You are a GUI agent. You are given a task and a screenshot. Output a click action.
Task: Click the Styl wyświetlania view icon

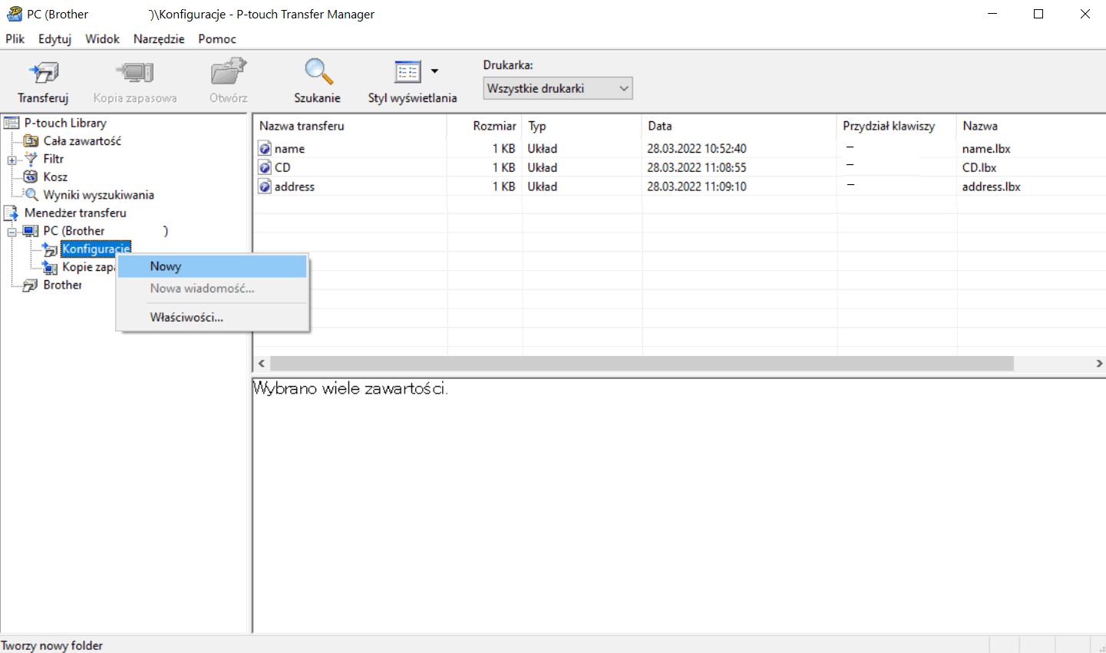click(x=408, y=73)
